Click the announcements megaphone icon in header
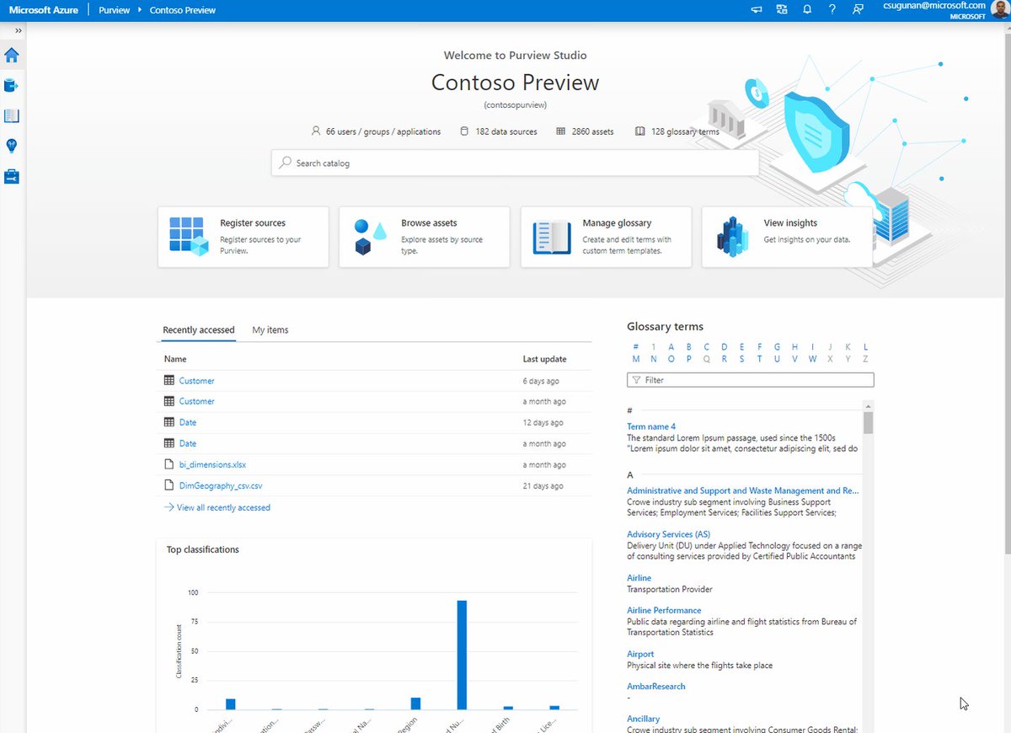1011x733 pixels. (757, 10)
